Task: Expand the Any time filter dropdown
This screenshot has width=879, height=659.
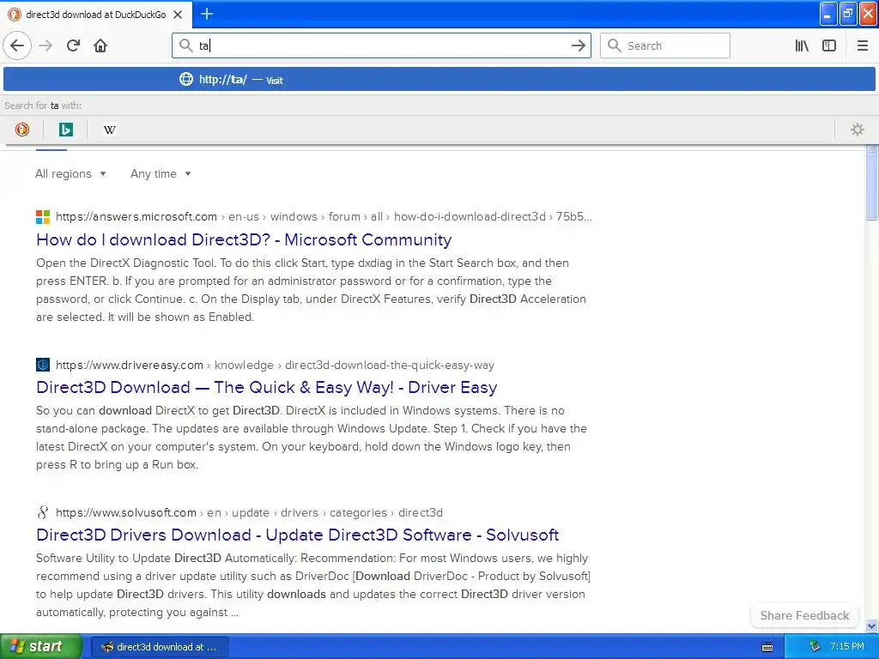Action: click(x=161, y=173)
